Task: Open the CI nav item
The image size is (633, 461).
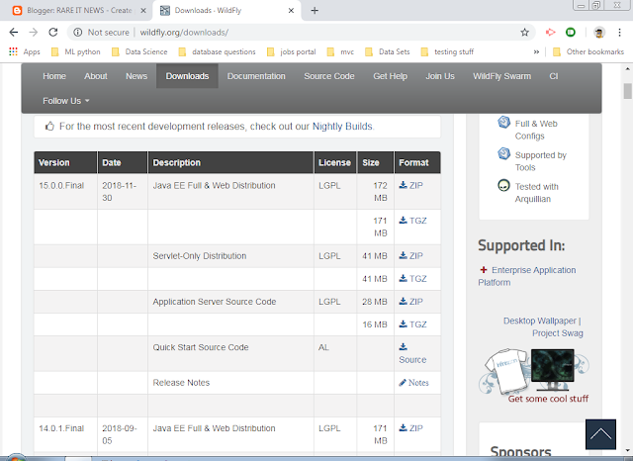Action: point(554,76)
